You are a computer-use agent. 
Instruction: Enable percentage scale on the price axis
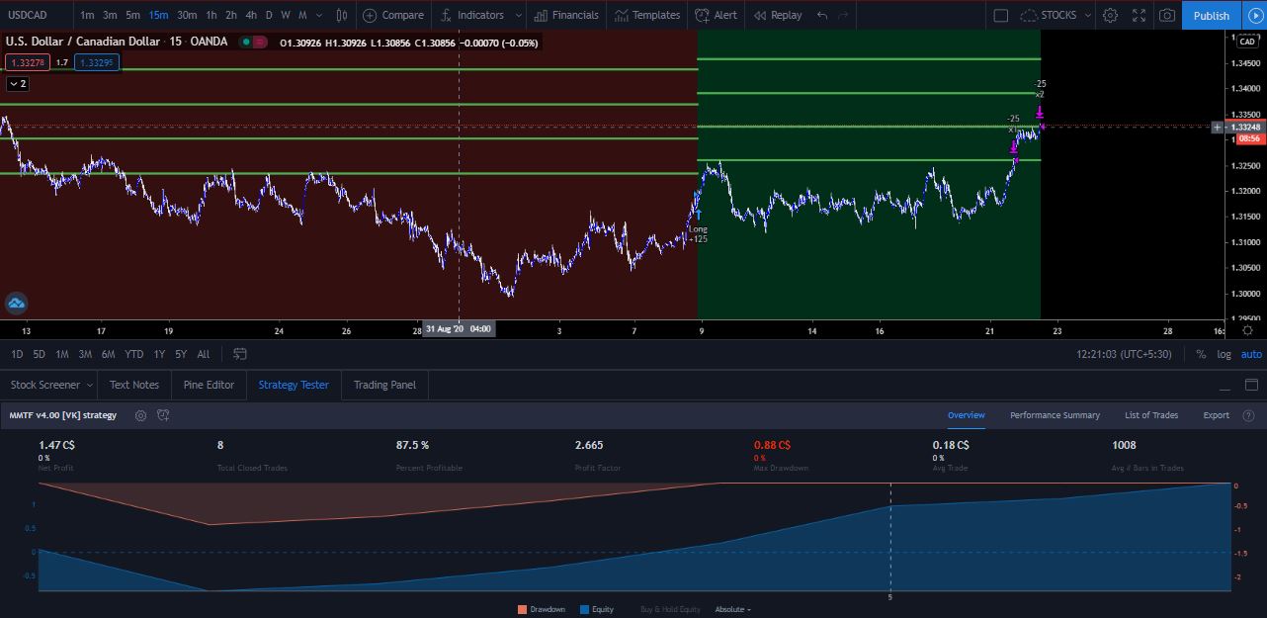click(x=1199, y=354)
